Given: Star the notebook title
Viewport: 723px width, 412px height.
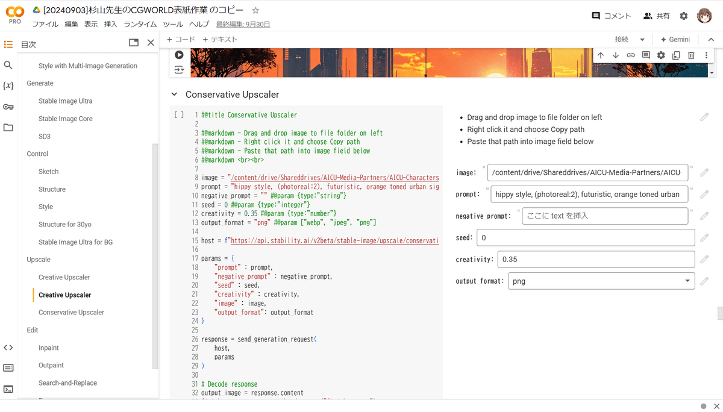Looking at the screenshot, I should point(255,10).
